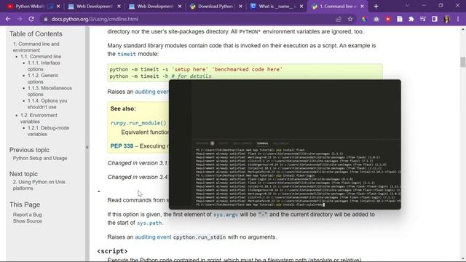The image size is (466, 262).
Task: Open the gray gear extension icon
Action: coord(376,19)
